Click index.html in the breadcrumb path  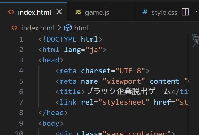(x=38, y=28)
